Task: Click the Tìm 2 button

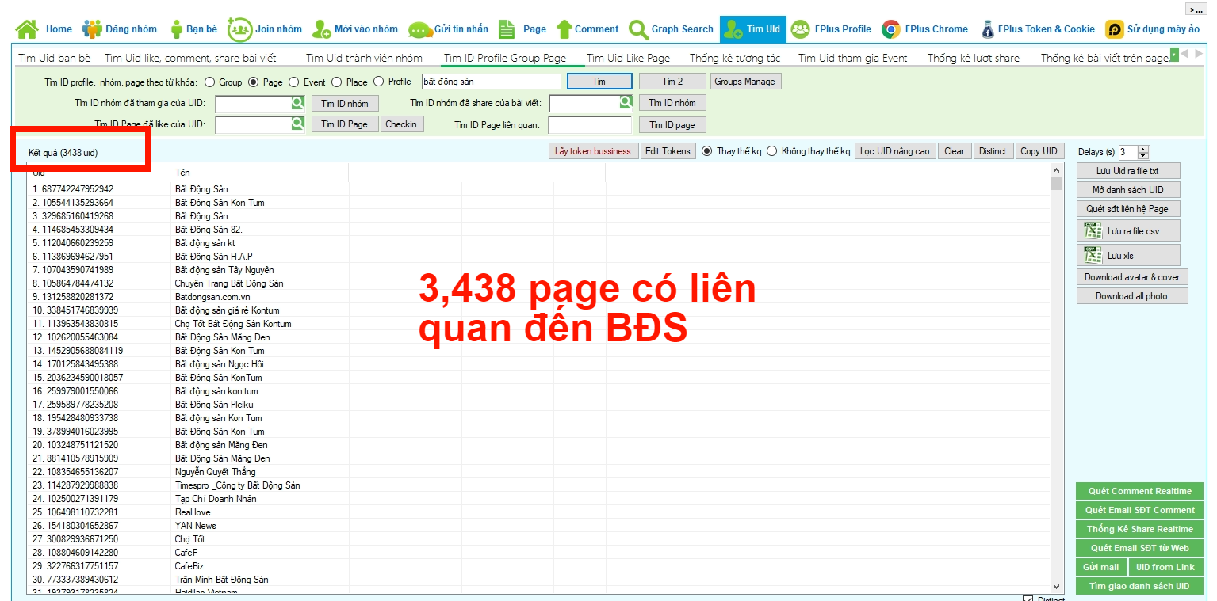Action: (672, 82)
